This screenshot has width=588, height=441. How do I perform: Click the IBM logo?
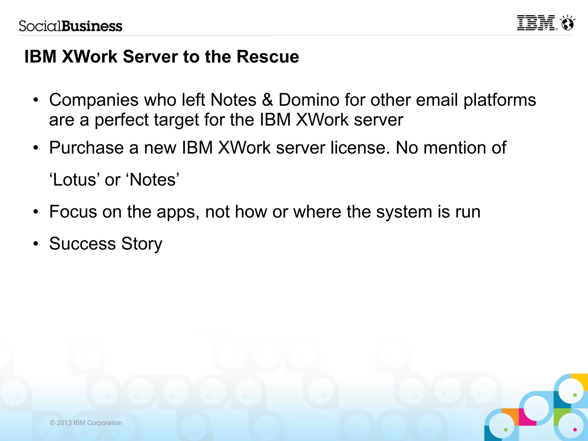point(537,23)
